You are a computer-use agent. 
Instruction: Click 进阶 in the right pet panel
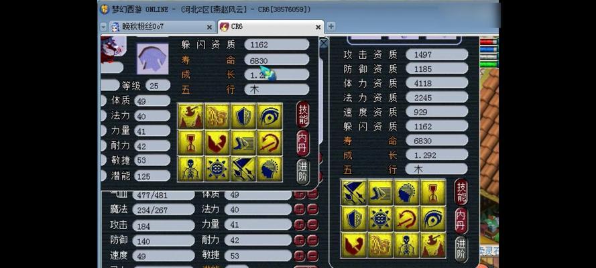(461, 249)
